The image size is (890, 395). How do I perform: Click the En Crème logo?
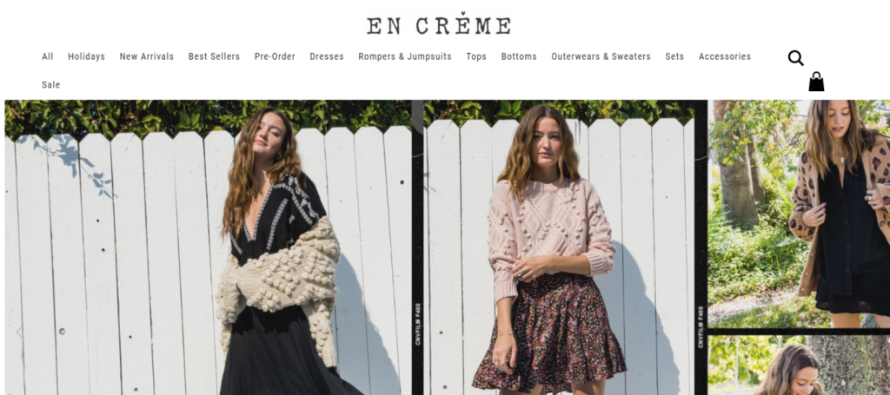[438, 24]
